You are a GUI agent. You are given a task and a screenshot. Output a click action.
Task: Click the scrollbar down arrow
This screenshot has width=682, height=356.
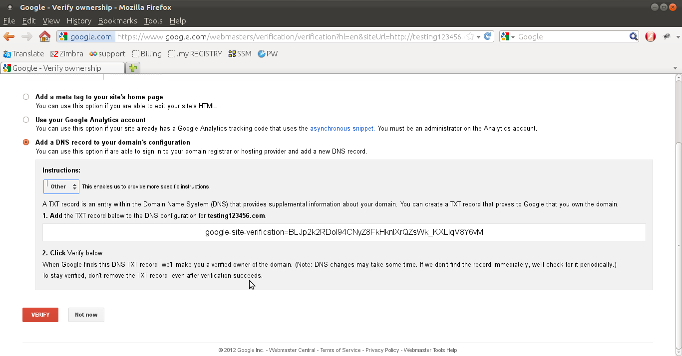pos(679,352)
